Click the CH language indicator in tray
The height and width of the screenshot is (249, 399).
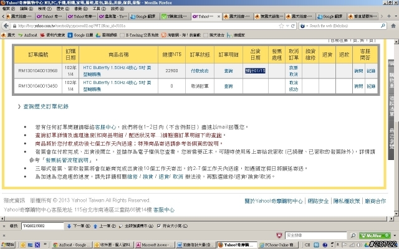307,245
